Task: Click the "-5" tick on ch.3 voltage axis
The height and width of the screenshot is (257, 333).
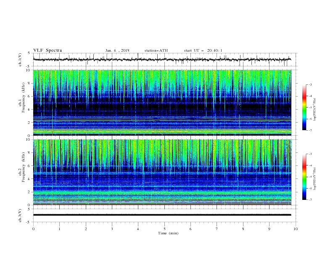Action: point(29,222)
